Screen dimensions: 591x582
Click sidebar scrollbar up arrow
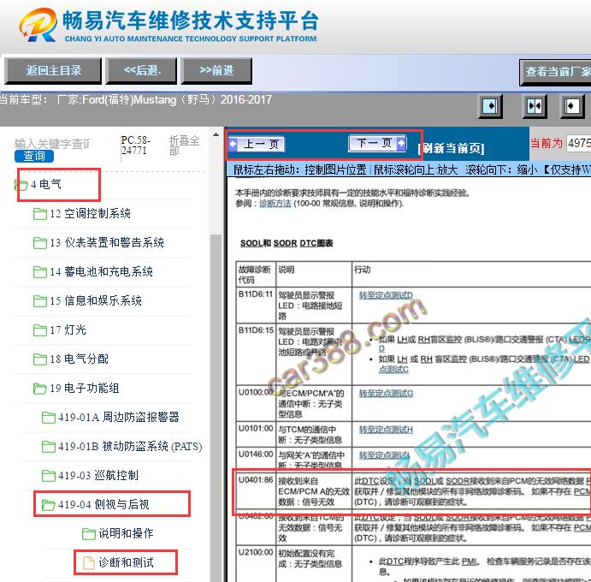(x=216, y=134)
